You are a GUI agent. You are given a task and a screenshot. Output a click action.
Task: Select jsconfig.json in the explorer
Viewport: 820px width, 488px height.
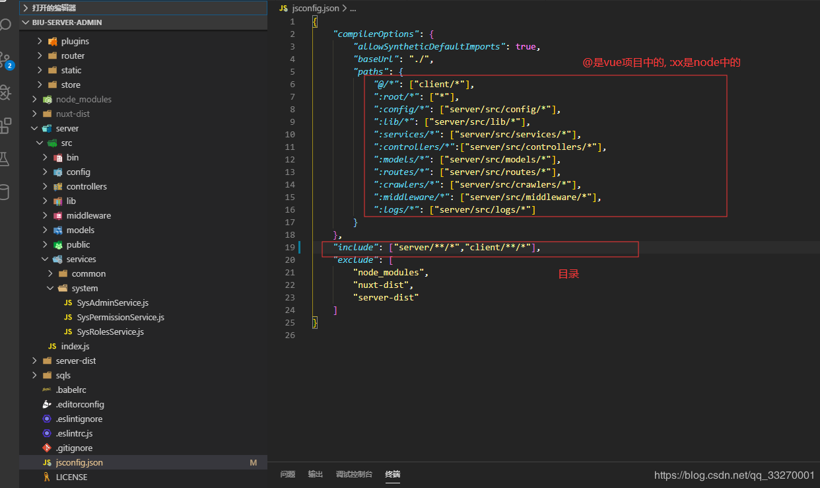click(x=143, y=462)
